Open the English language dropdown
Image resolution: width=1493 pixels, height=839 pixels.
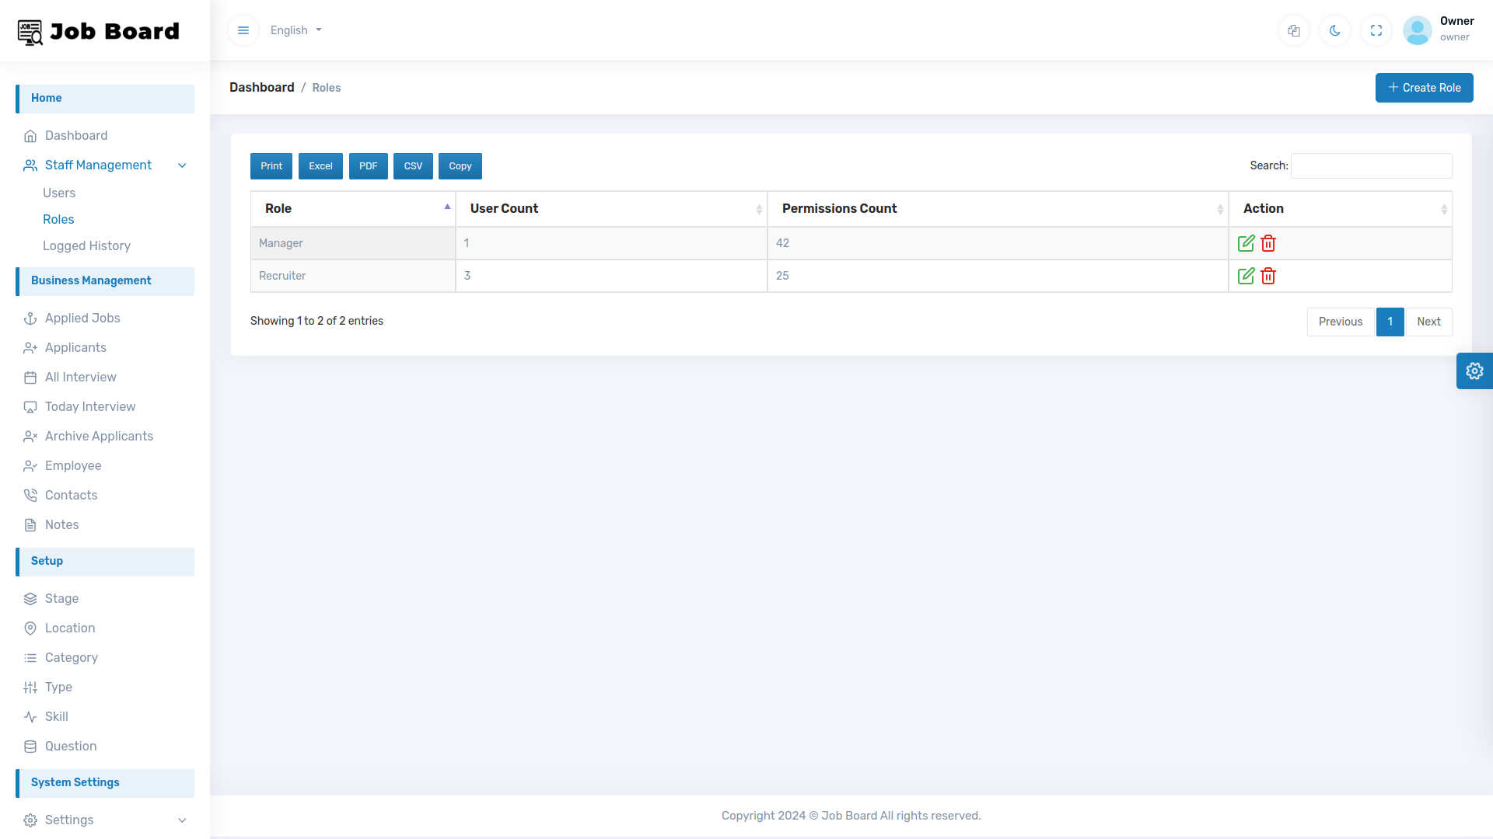295,30
